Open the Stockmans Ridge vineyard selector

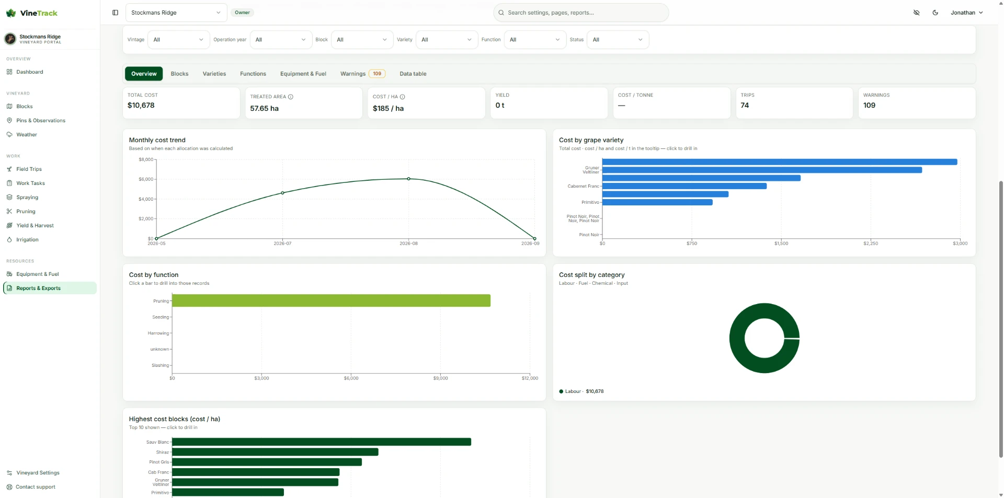(176, 13)
